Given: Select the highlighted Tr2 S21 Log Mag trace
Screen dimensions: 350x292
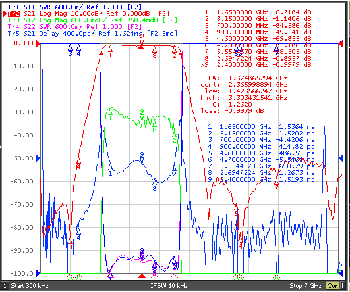Looking at the screenshot, I should 88,14.
